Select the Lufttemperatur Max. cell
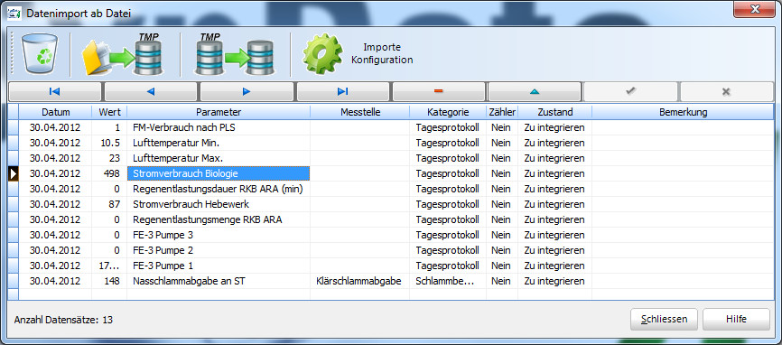782x345 pixels. coord(219,159)
